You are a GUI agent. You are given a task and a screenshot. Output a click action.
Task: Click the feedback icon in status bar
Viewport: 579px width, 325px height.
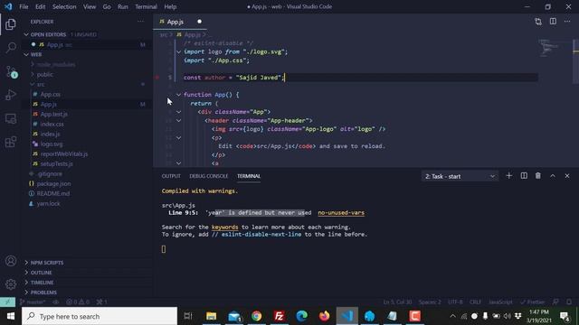(x=555, y=302)
